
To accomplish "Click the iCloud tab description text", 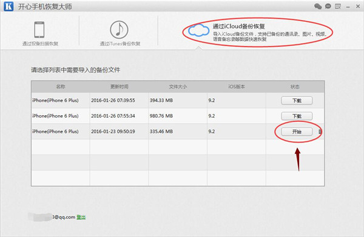I will [270, 36].
